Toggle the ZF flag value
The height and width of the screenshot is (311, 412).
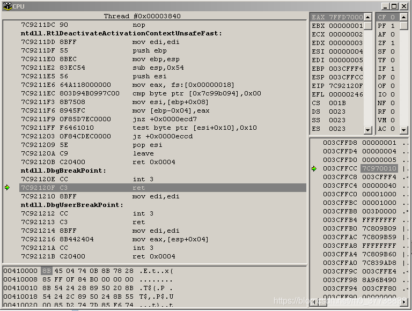point(392,43)
